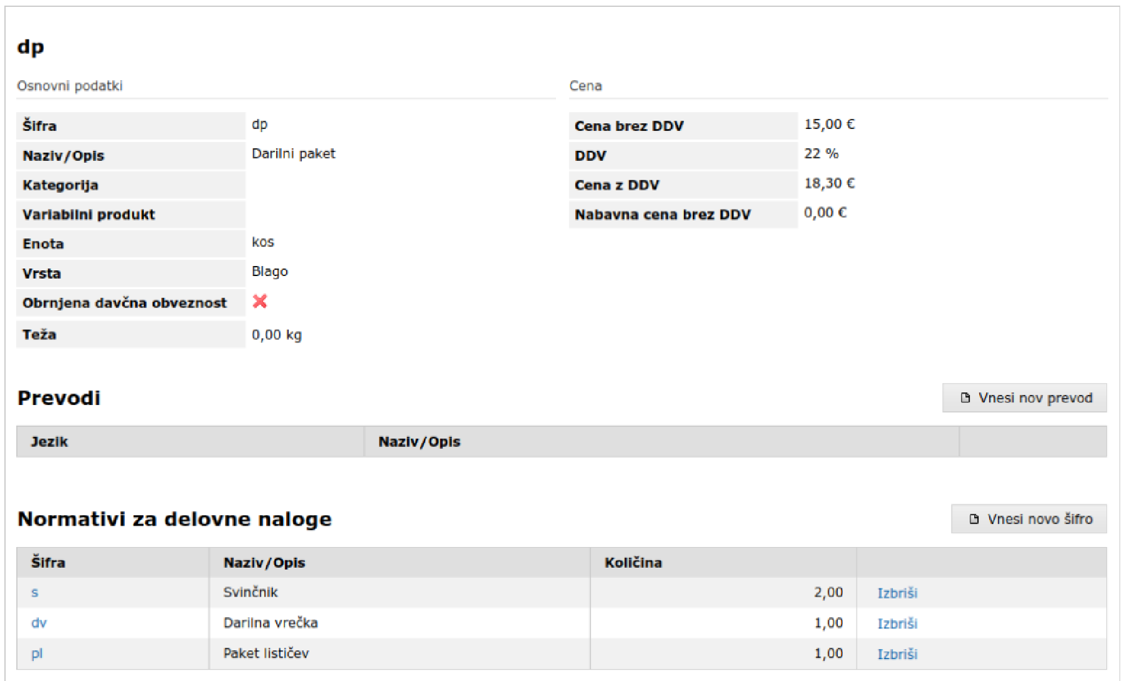1127x681 pixels.
Task: Click the Jezik column header
Action: point(49,442)
